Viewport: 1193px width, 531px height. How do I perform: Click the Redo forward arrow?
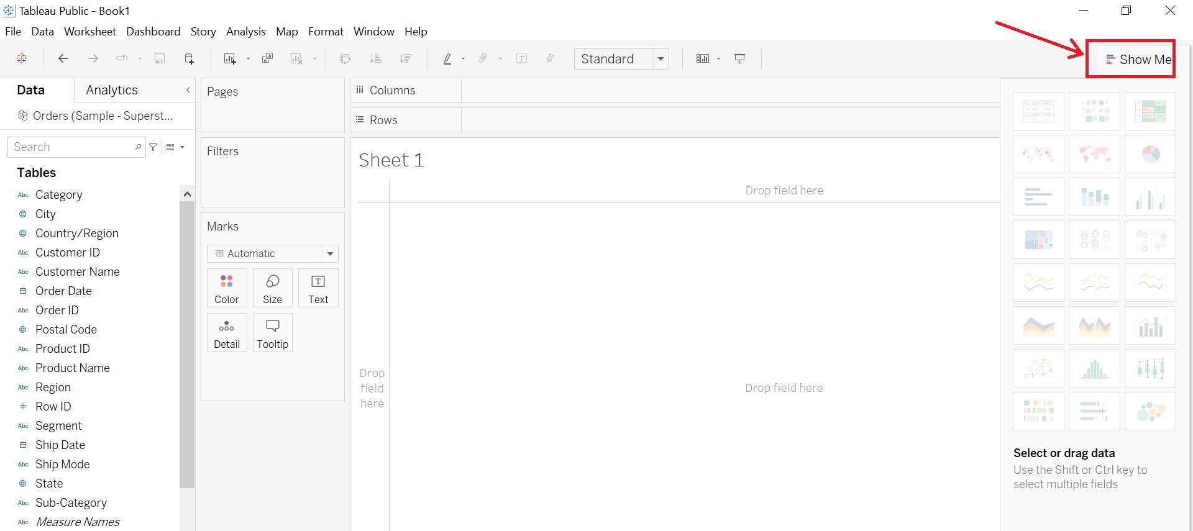[x=93, y=58]
